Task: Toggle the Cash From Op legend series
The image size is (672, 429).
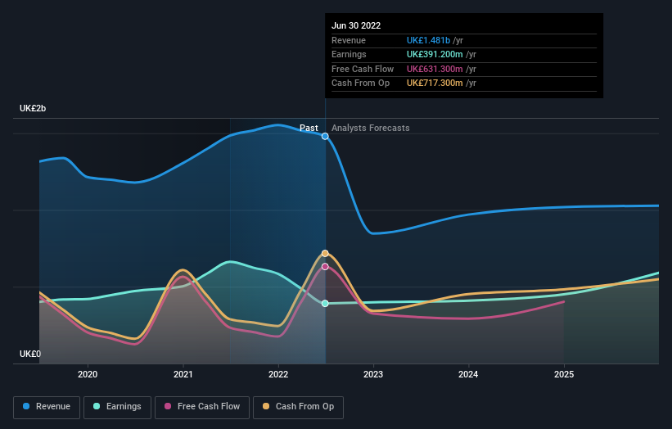Action: click(x=298, y=407)
